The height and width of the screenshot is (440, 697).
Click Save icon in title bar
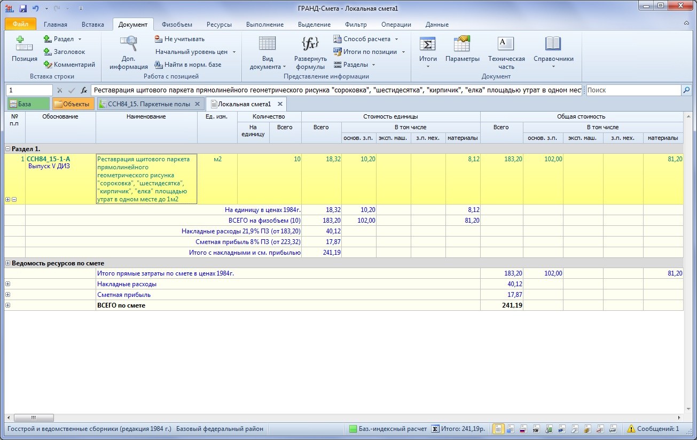(23, 9)
